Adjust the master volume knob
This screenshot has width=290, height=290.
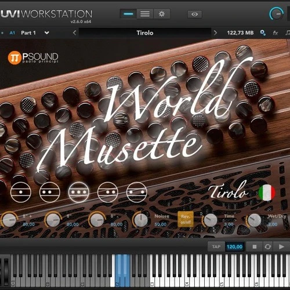point(277,14)
